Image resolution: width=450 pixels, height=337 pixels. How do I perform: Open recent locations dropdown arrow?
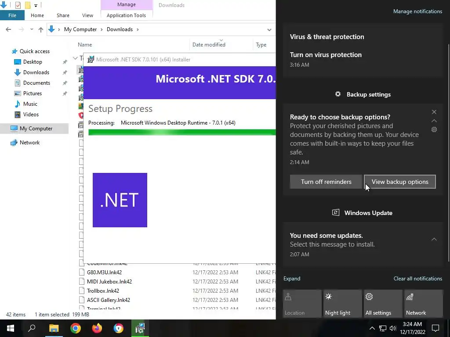coord(32,29)
